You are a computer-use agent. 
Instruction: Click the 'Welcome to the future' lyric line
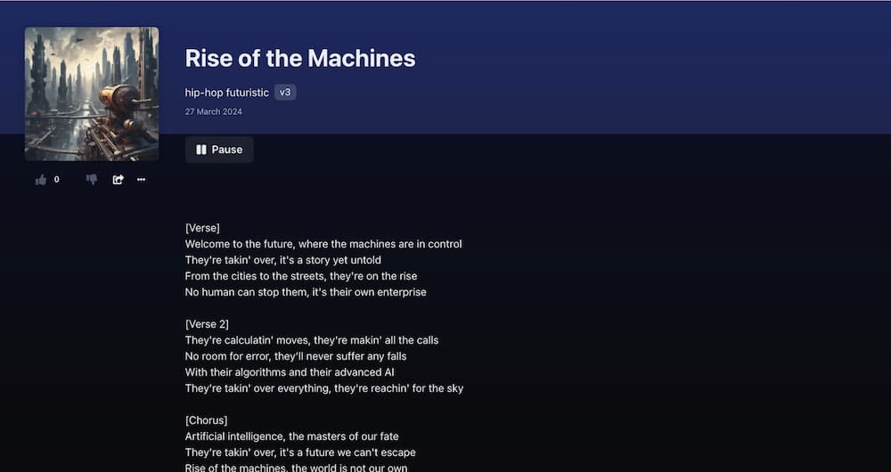(323, 244)
